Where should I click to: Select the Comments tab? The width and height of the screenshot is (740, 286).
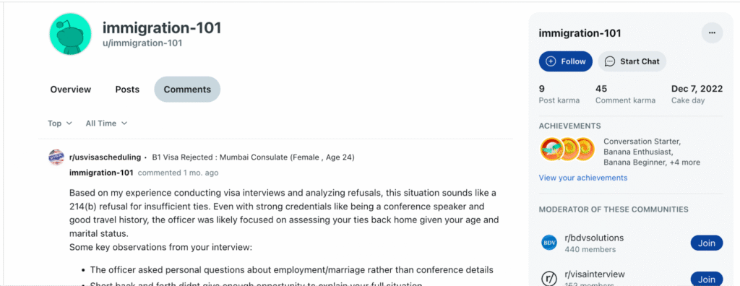[187, 90]
